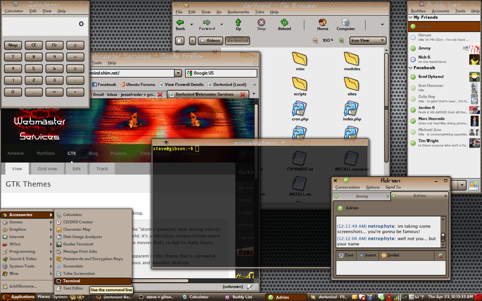The width and height of the screenshot is (482, 301).
Task: Click the Insert button in chat window
Action: pos(367,255)
